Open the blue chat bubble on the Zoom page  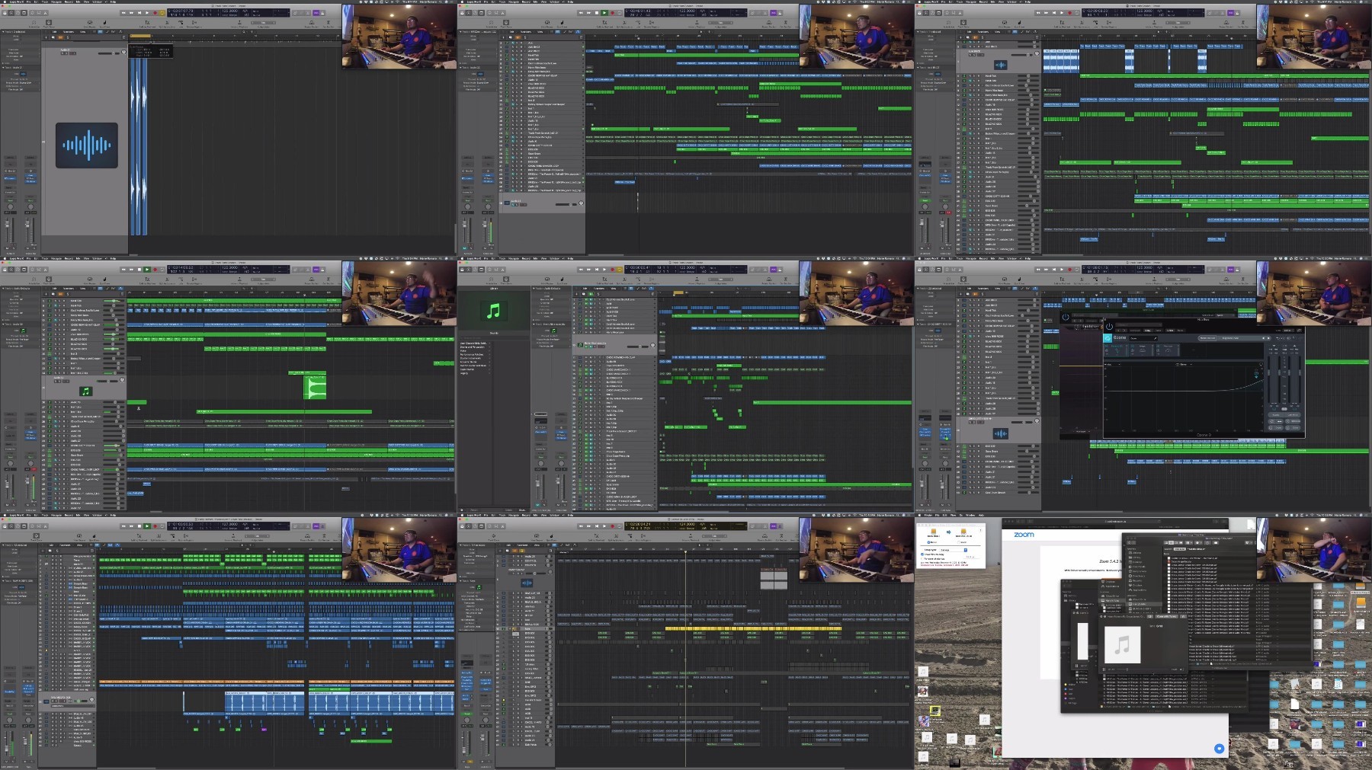pyautogui.click(x=1219, y=749)
